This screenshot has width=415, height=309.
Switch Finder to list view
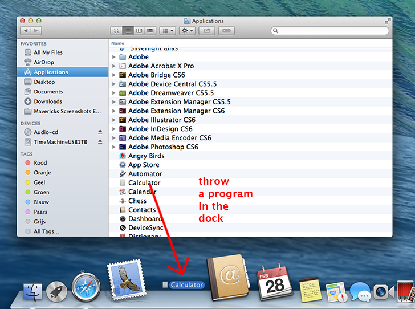[x=128, y=31]
